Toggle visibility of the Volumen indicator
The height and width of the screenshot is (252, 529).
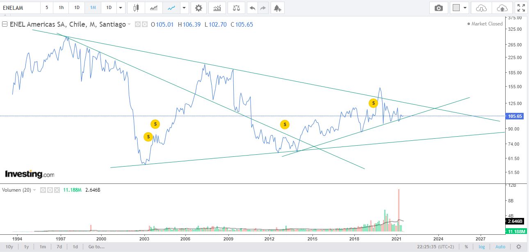(x=43, y=190)
